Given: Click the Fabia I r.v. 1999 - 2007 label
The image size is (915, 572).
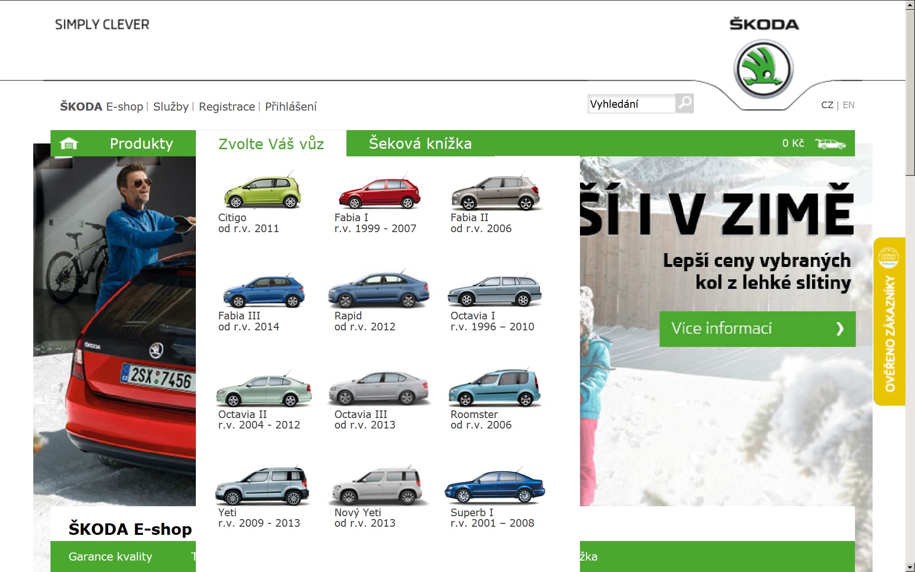Looking at the screenshot, I should click(x=375, y=223).
